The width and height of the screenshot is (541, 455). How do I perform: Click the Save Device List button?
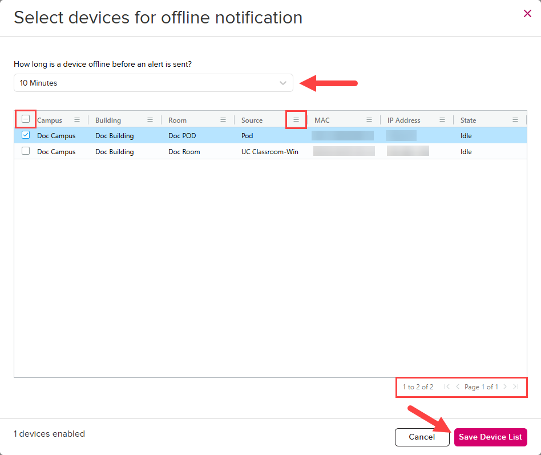(x=490, y=437)
